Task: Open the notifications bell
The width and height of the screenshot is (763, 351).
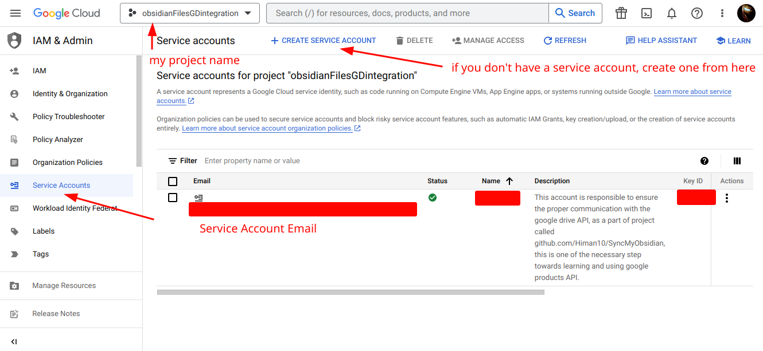Action: click(672, 13)
